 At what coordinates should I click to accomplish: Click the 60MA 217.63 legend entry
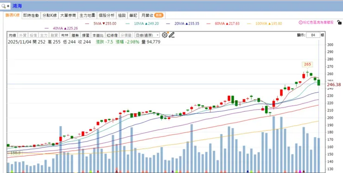click(223, 24)
